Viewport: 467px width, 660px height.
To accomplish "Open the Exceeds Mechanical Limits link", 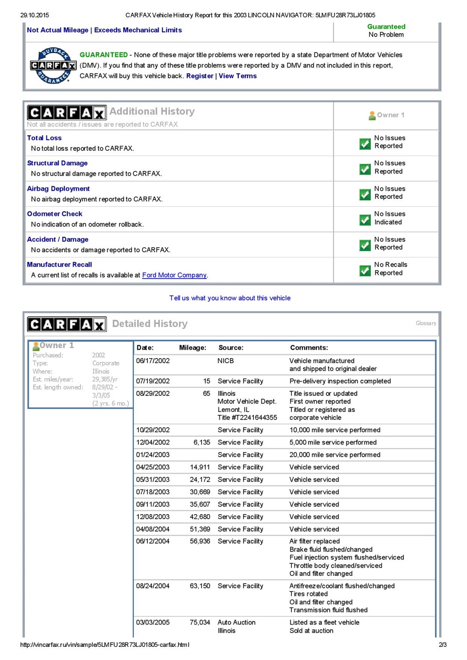I will click(138, 30).
